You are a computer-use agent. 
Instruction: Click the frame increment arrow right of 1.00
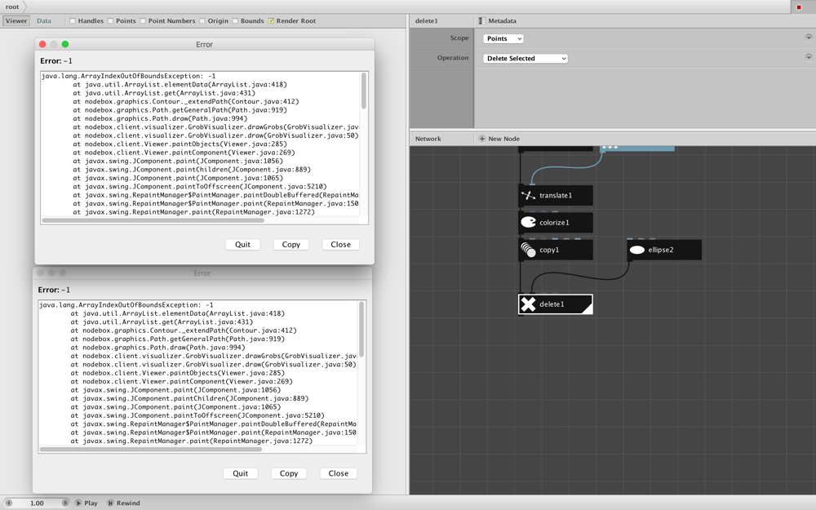[65, 503]
